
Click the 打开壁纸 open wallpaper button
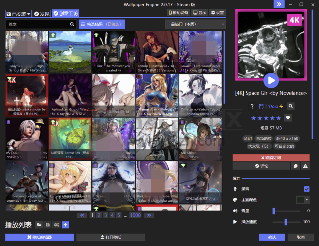[x=111, y=237]
